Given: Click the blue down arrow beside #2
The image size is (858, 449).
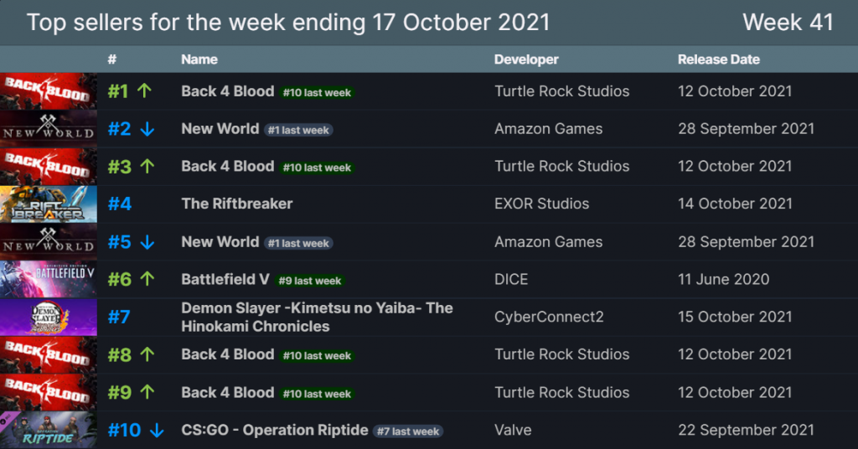Looking at the screenshot, I should pyautogui.click(x=147, y=129).
